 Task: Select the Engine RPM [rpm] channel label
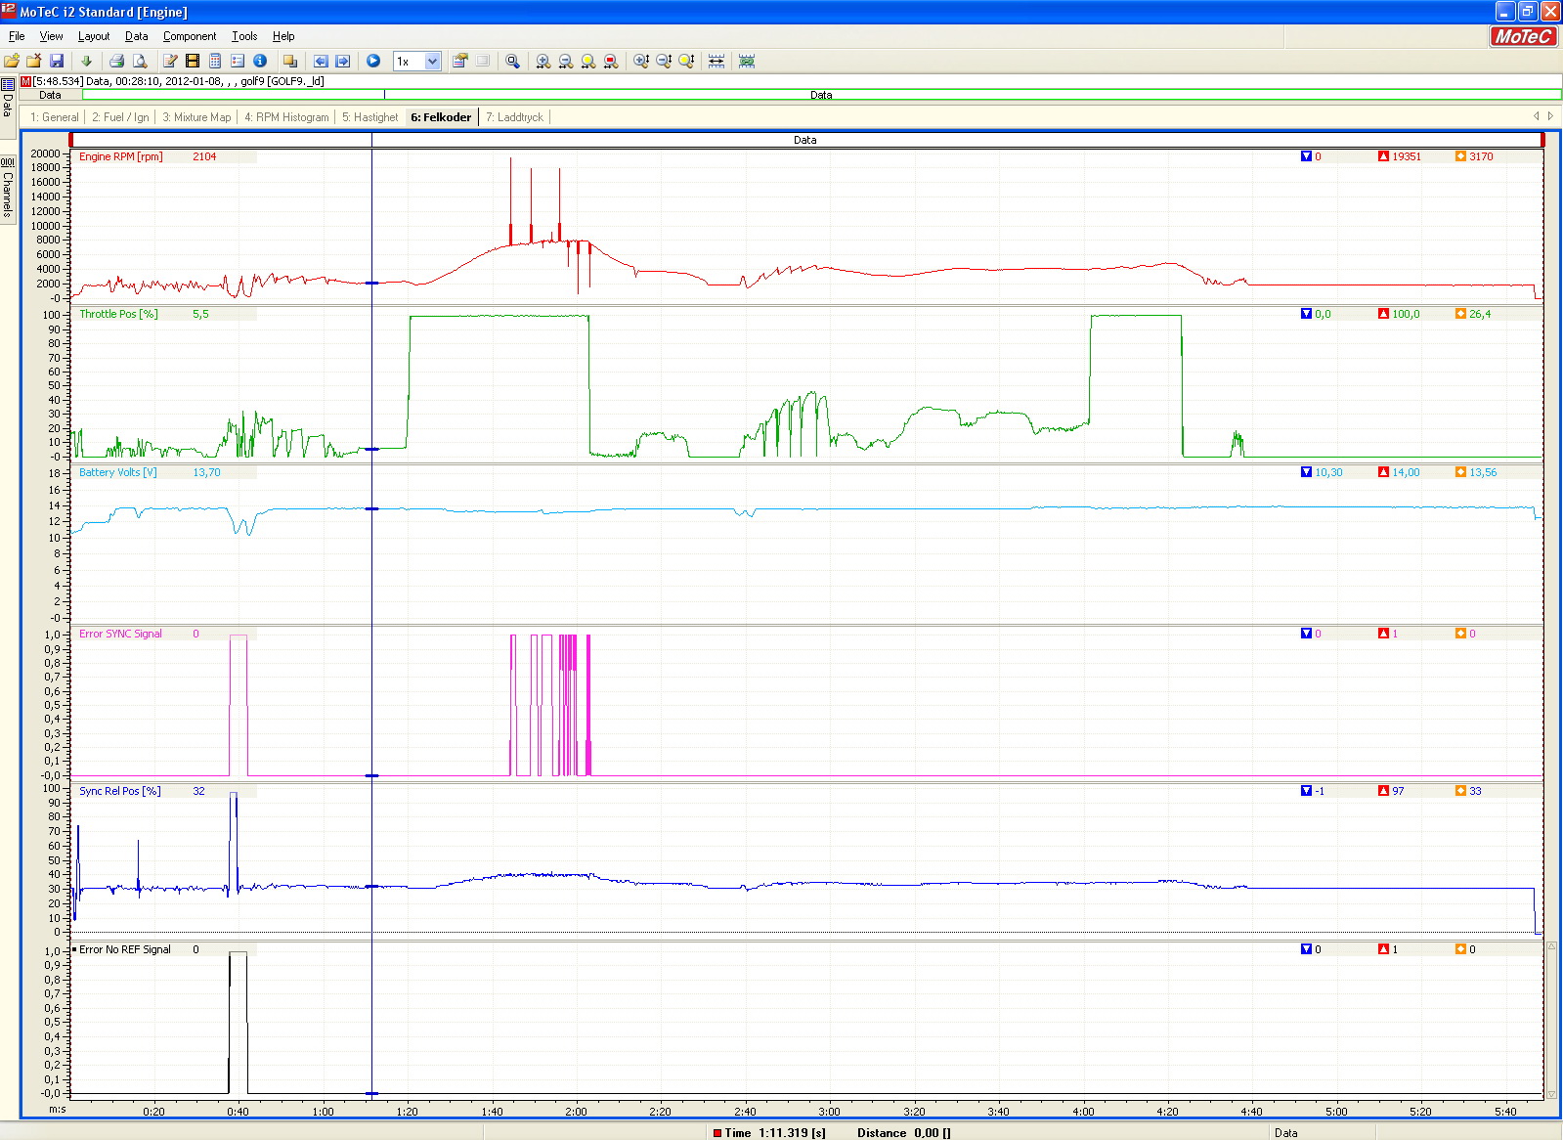click(x=121, y=156)
